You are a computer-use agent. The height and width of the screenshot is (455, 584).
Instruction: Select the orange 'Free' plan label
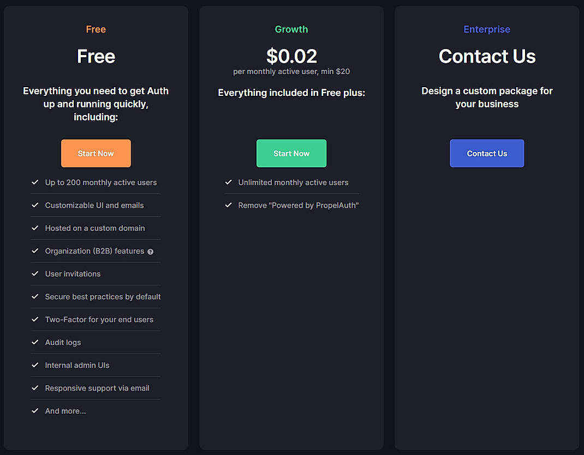pos(96,29)
